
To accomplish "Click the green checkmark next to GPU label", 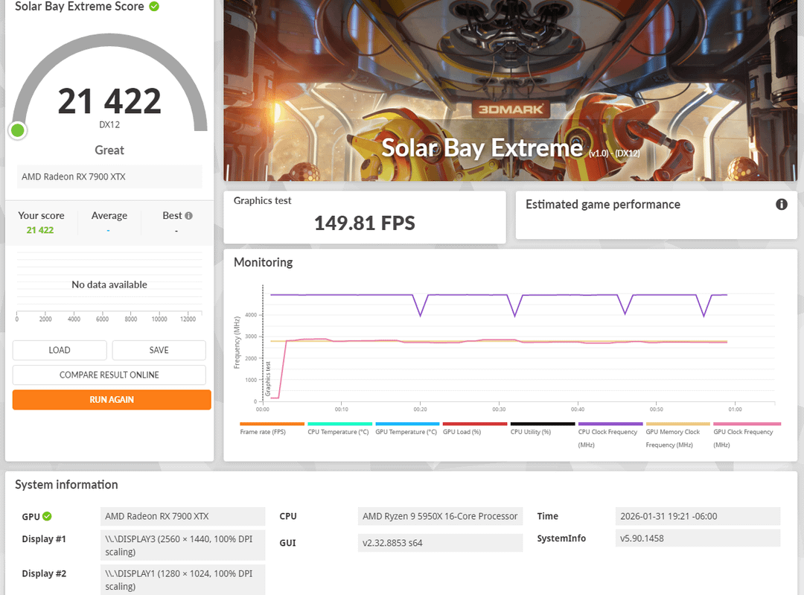I will [x=47, y=516].
